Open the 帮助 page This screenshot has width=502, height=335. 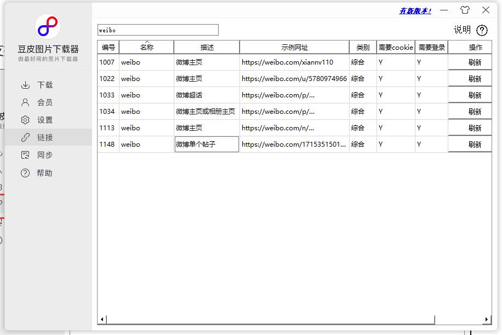click(x=48, y=173)
